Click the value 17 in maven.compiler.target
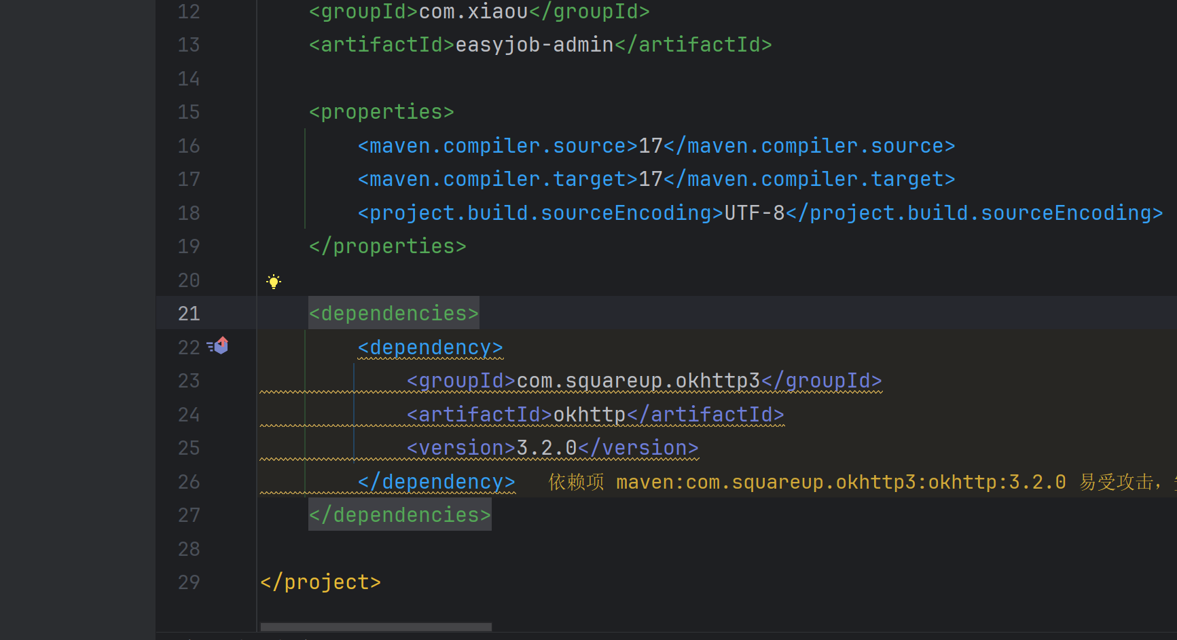 tap(650, 179)
